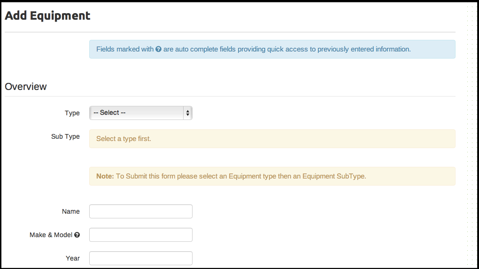
Task: Click the 'Select a type first.' message box
Action: [272, 139]
